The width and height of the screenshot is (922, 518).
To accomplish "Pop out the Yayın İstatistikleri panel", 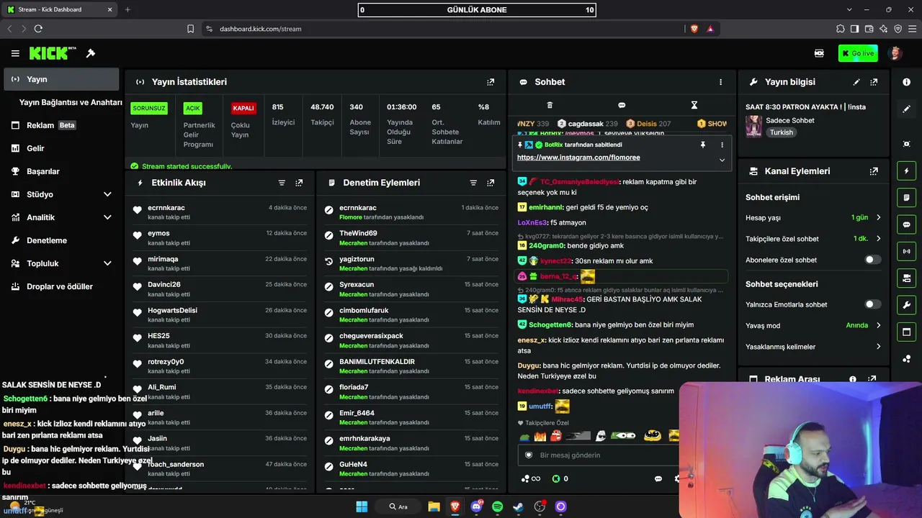I will click(491, 82).
